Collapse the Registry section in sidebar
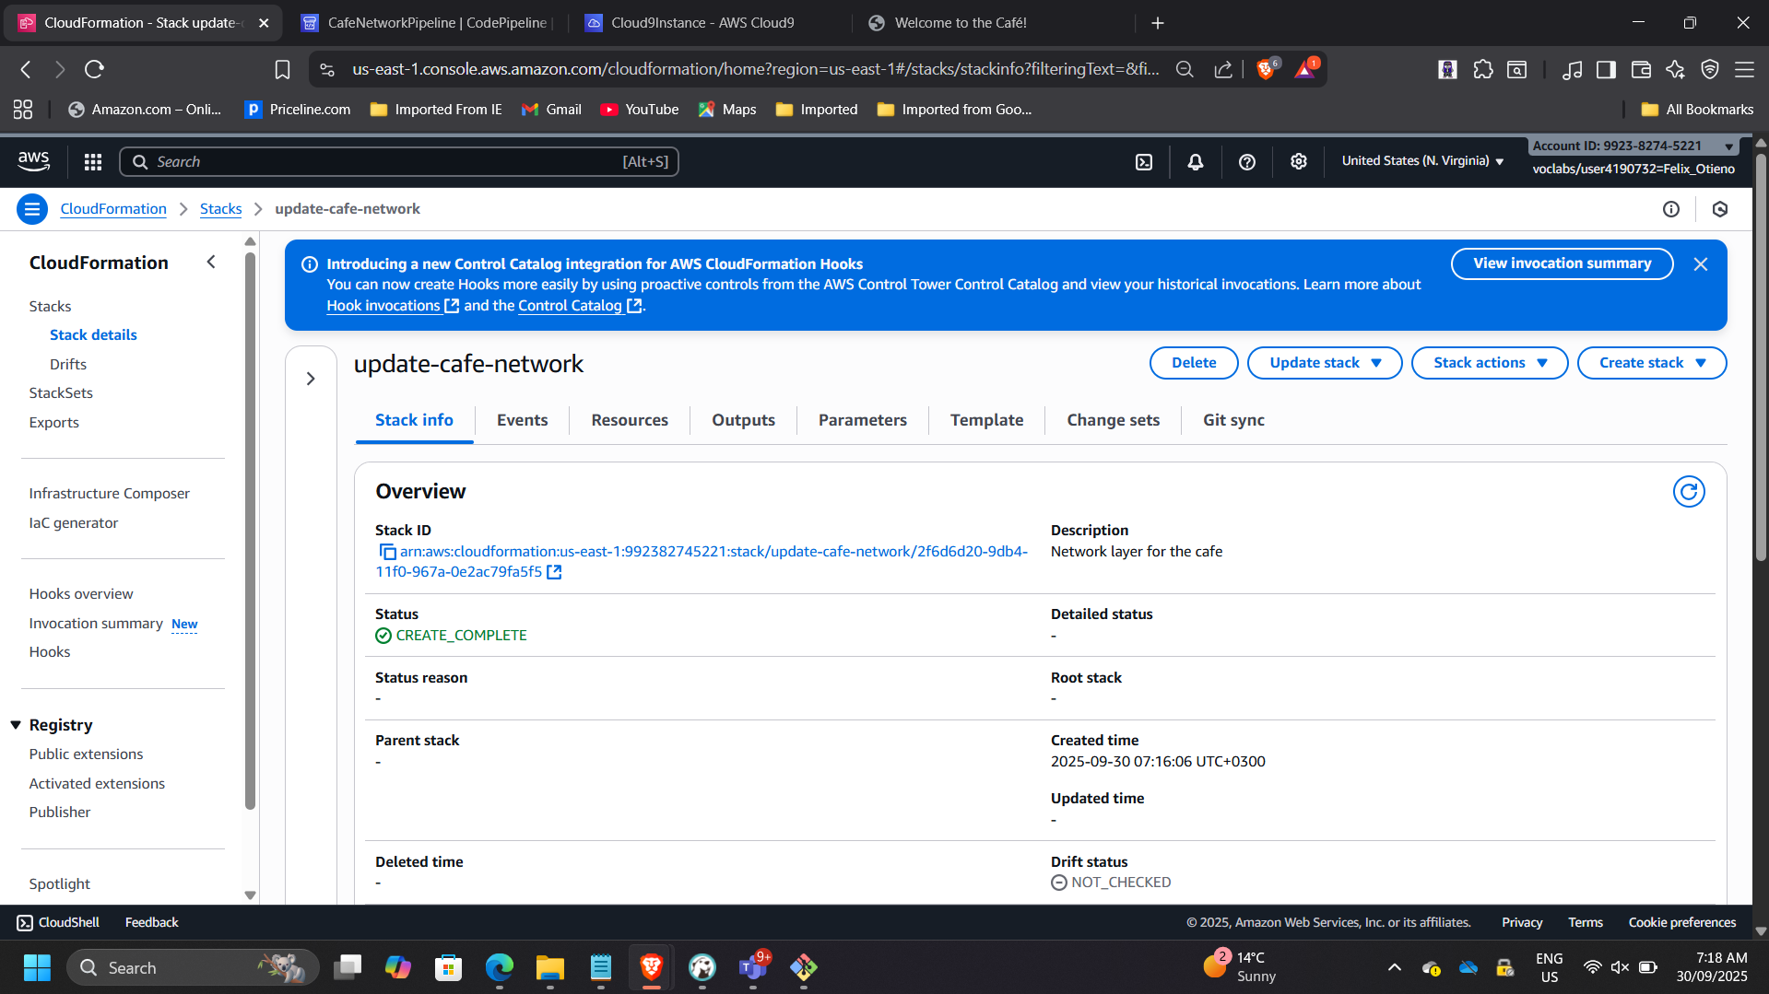This screenshot has width=1769, height=994. point(16,725)
